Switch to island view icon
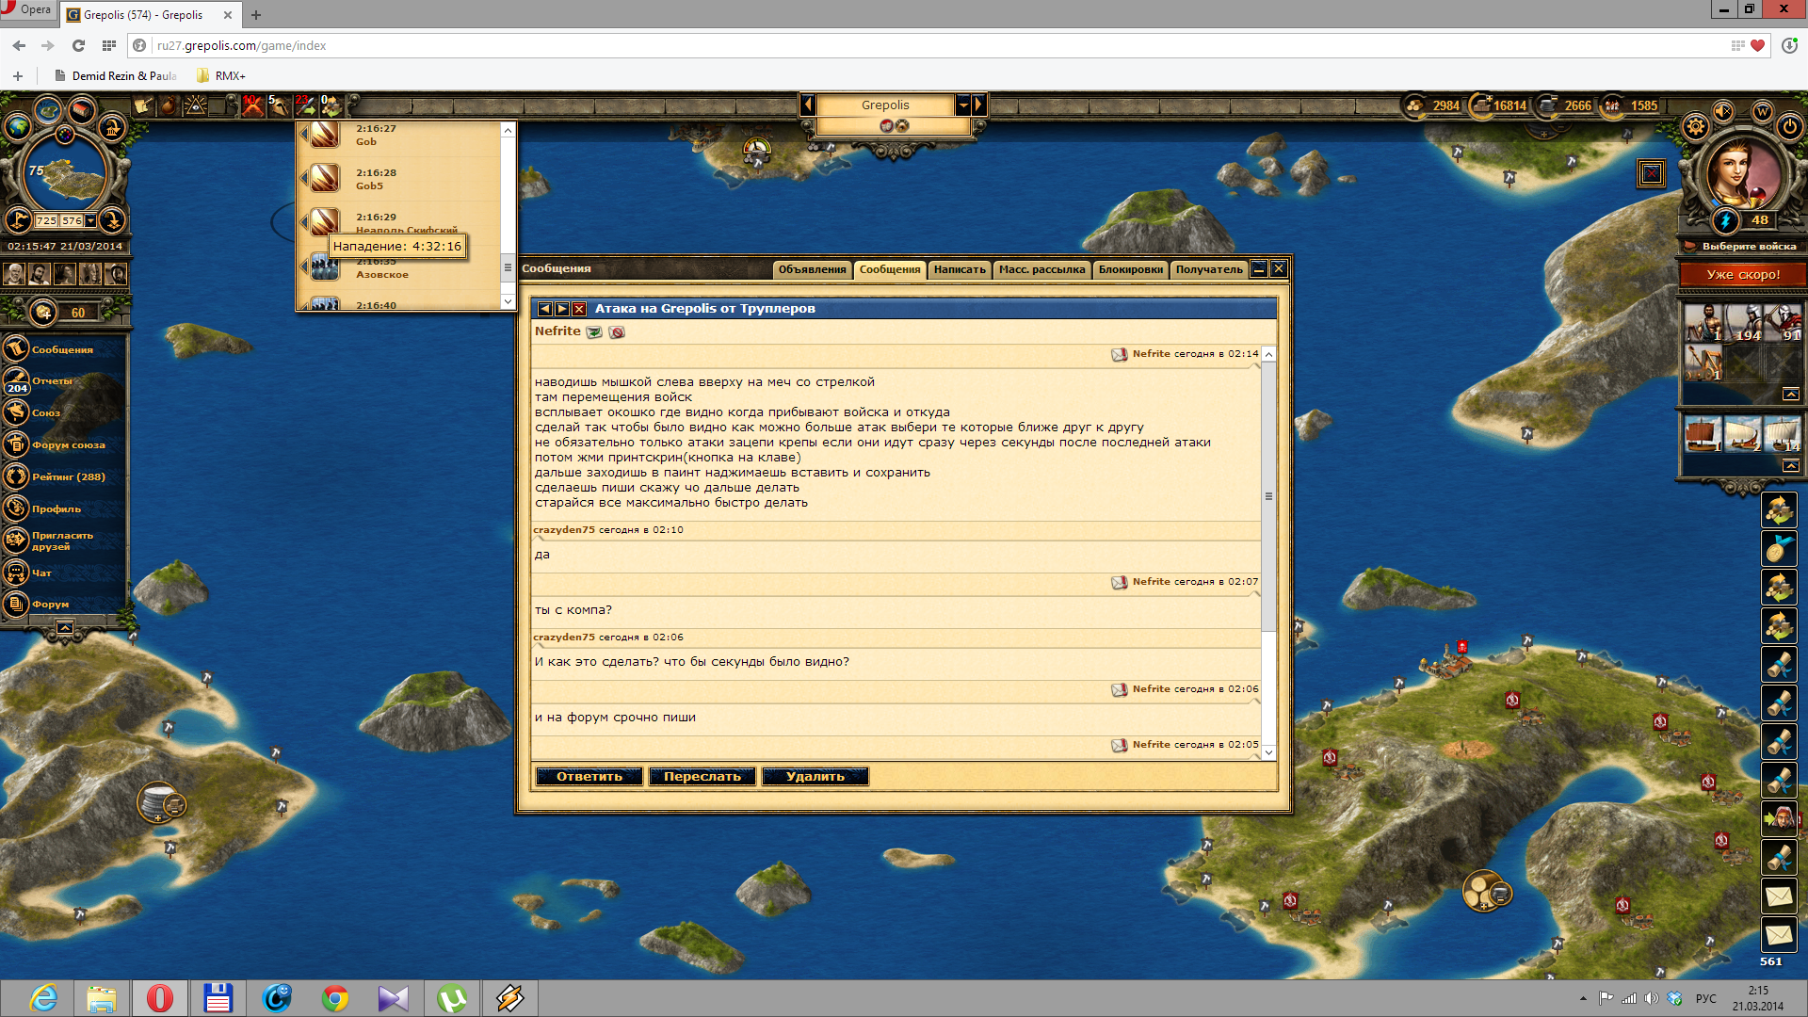1808x1017 pixels. click(48, 110)
